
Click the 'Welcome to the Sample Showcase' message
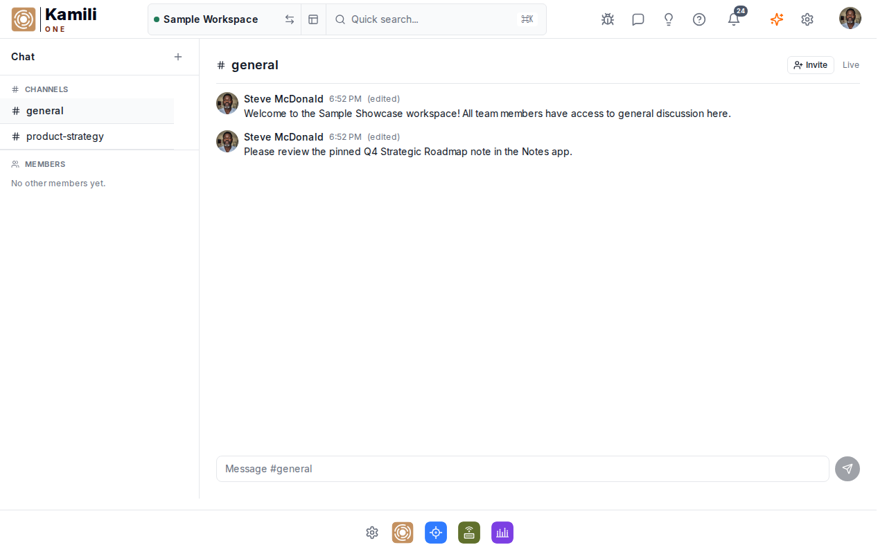click(487, 114)
